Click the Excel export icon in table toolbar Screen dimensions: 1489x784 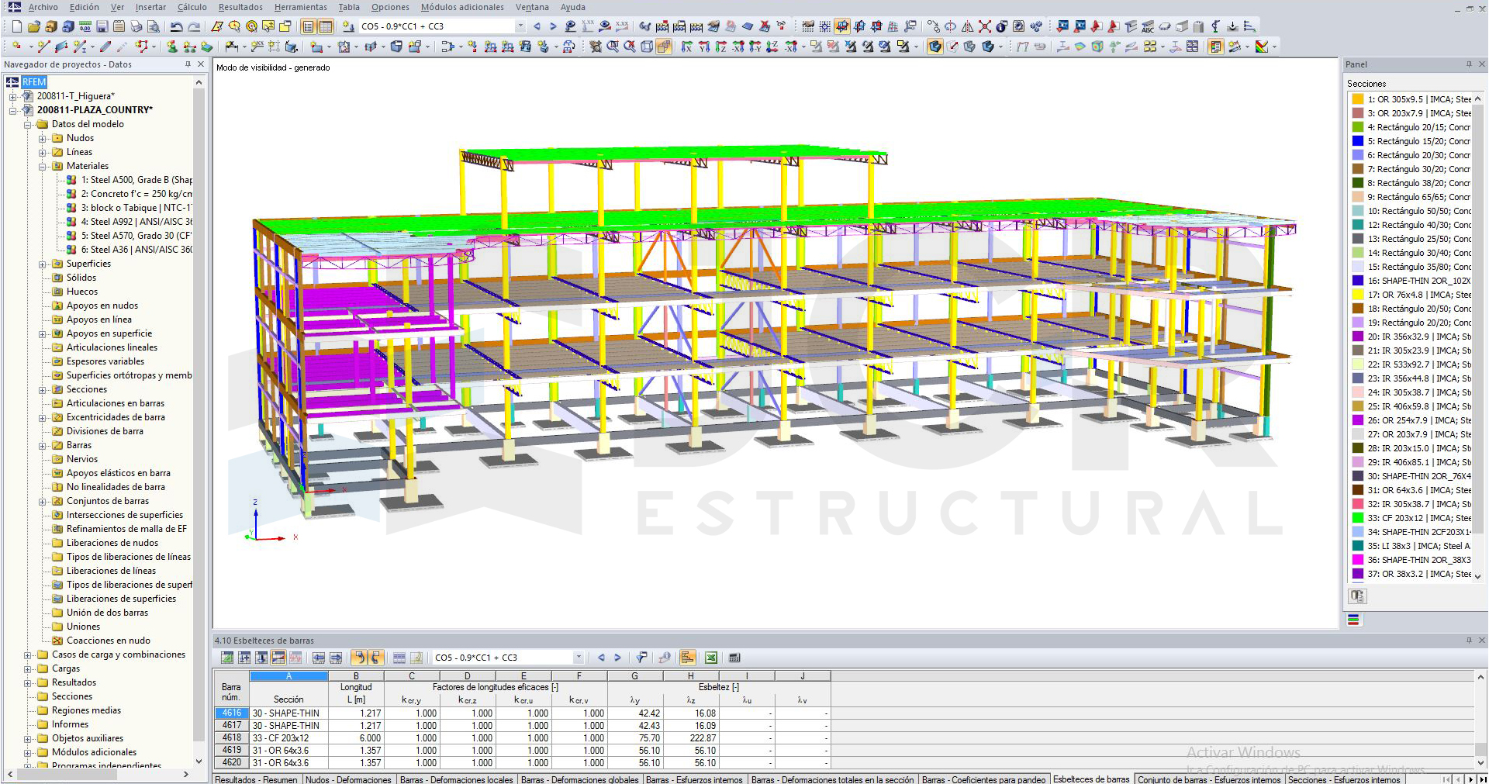(x=711, y=658)
